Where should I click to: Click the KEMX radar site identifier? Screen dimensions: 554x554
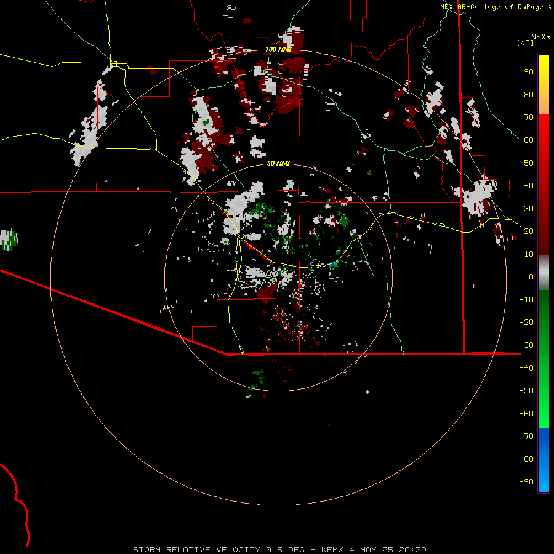pos(332,550)
